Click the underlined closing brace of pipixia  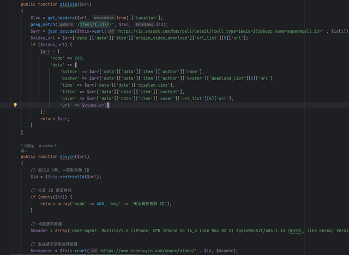click(22, 132)
